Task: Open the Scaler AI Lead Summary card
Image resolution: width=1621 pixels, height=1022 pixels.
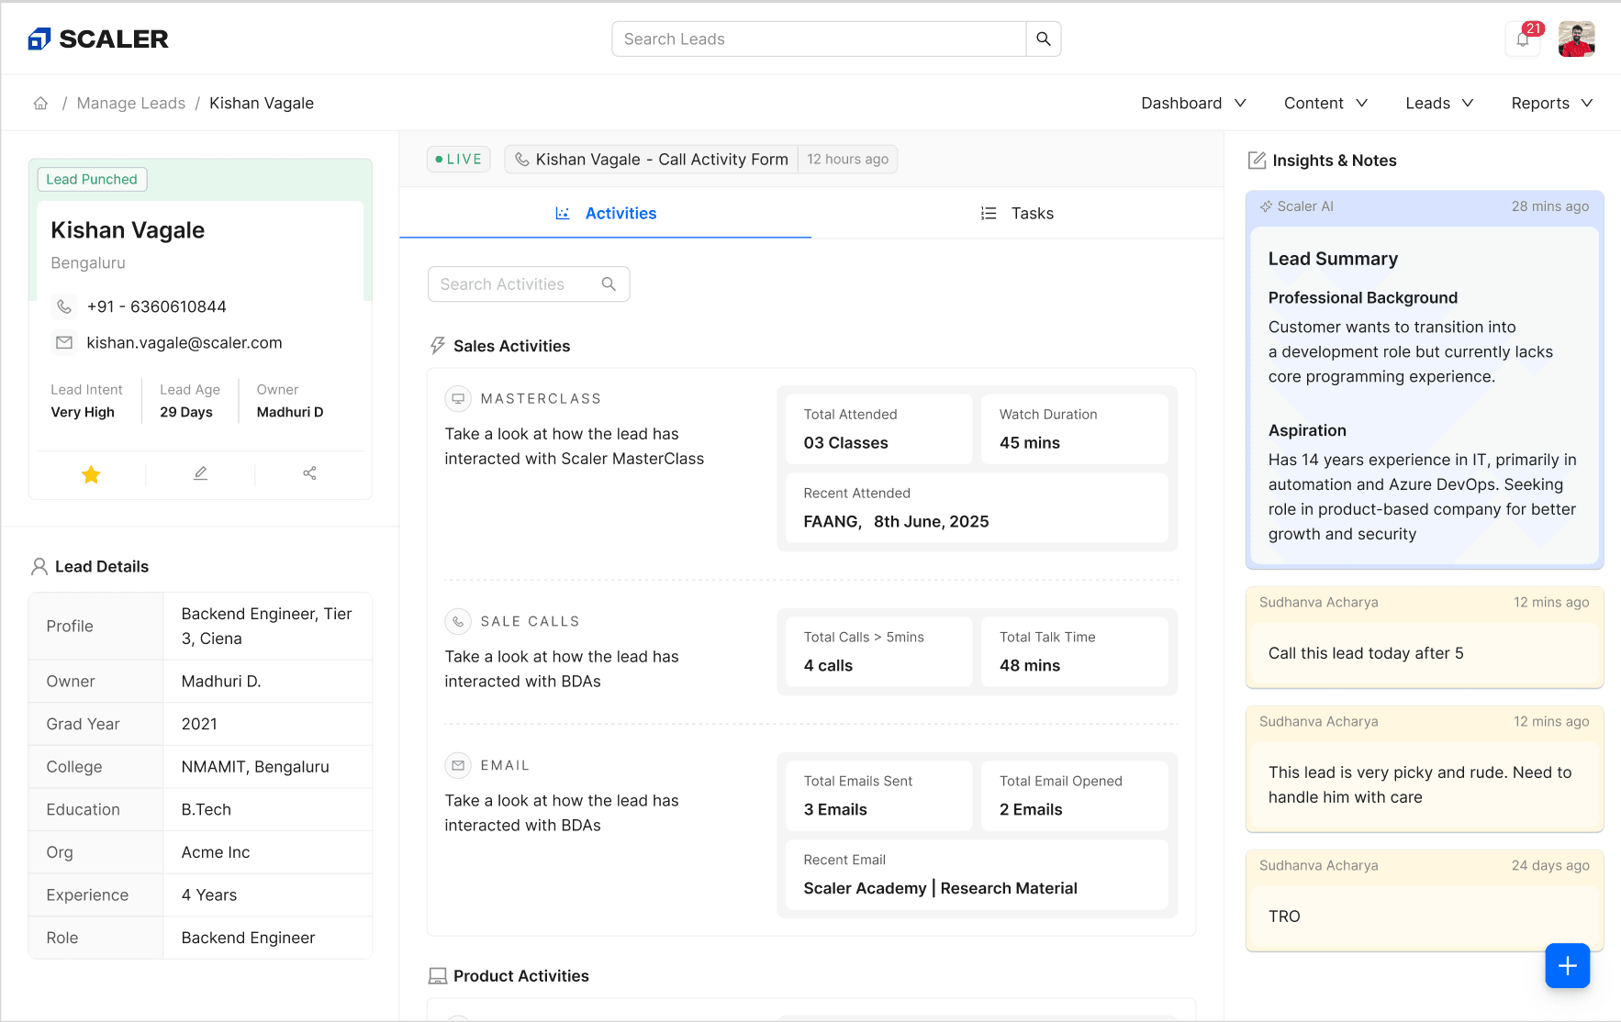Action: (1425, 380)
